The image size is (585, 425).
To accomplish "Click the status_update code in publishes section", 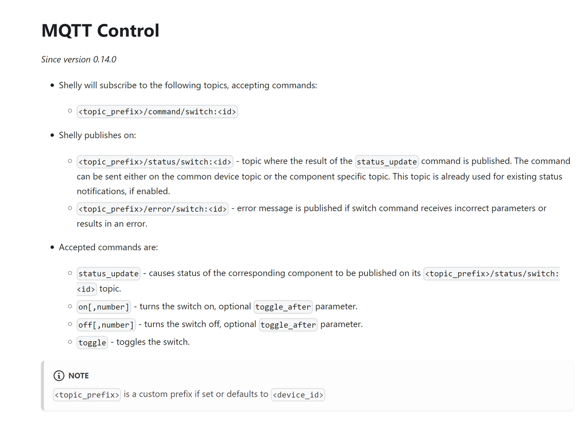I will click(387, 162).
